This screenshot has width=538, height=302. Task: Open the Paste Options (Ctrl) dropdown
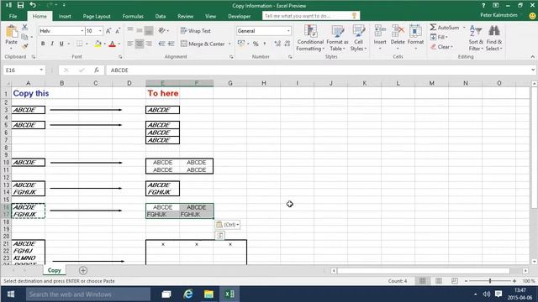pos(228,225)
